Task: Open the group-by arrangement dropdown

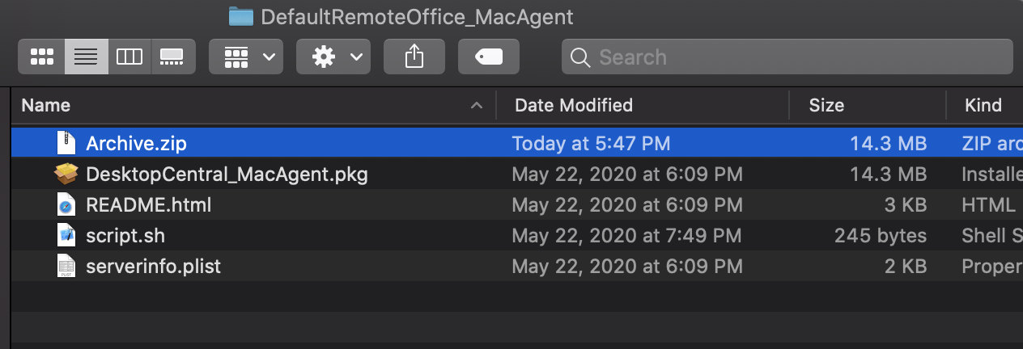Action: click(246, 57)
